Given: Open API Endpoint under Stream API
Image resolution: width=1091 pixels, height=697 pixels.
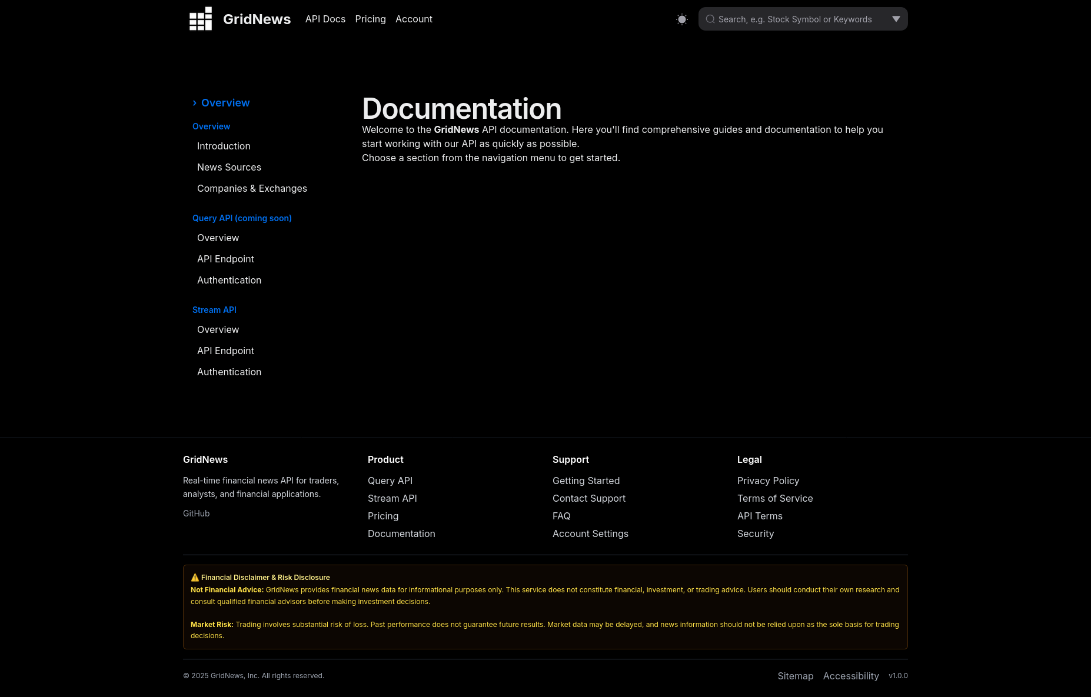Looking at the screenshot, I should pos(225,351).
